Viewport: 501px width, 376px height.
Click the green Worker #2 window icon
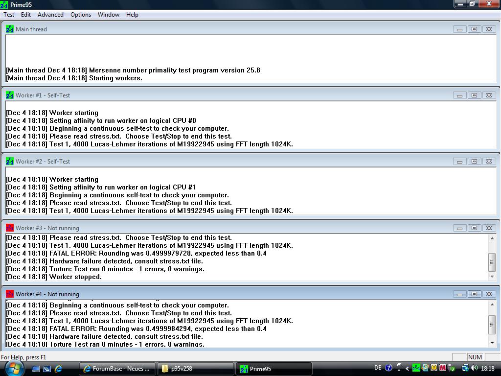click(10, 162)
